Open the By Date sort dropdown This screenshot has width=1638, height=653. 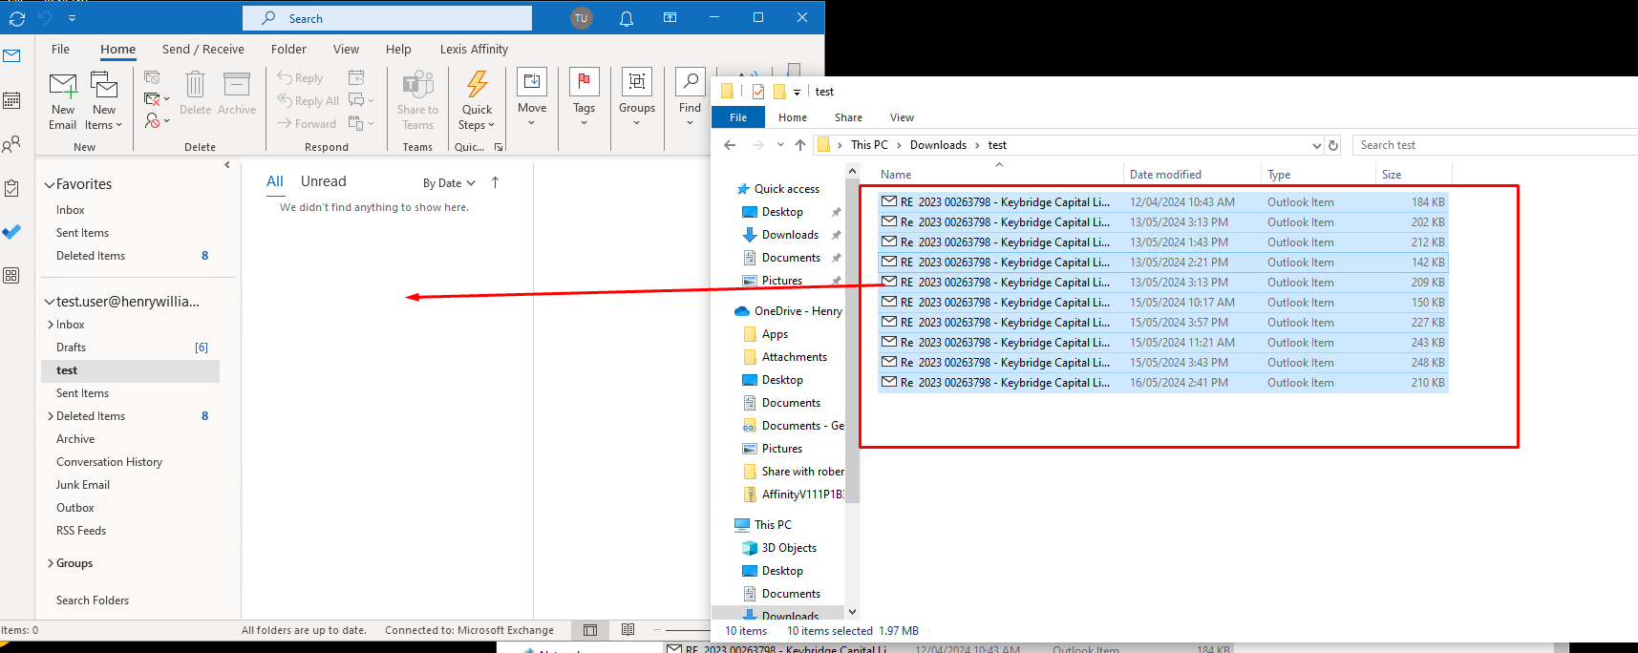449,183
